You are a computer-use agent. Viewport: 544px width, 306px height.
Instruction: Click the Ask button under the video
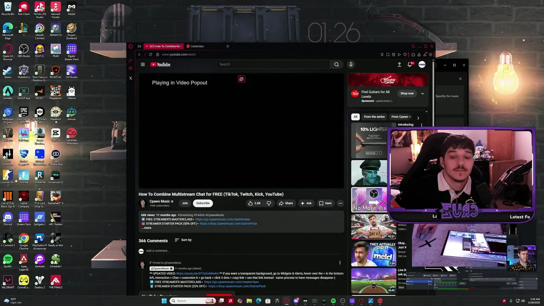coord(306,203)
